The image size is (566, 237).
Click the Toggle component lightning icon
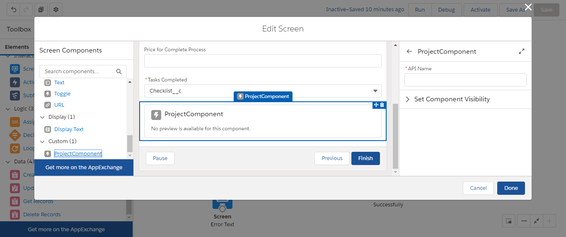click(48, 94)
